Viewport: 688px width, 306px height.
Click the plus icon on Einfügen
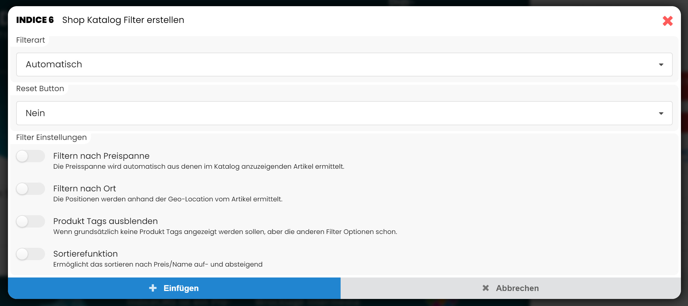[153, 288]
